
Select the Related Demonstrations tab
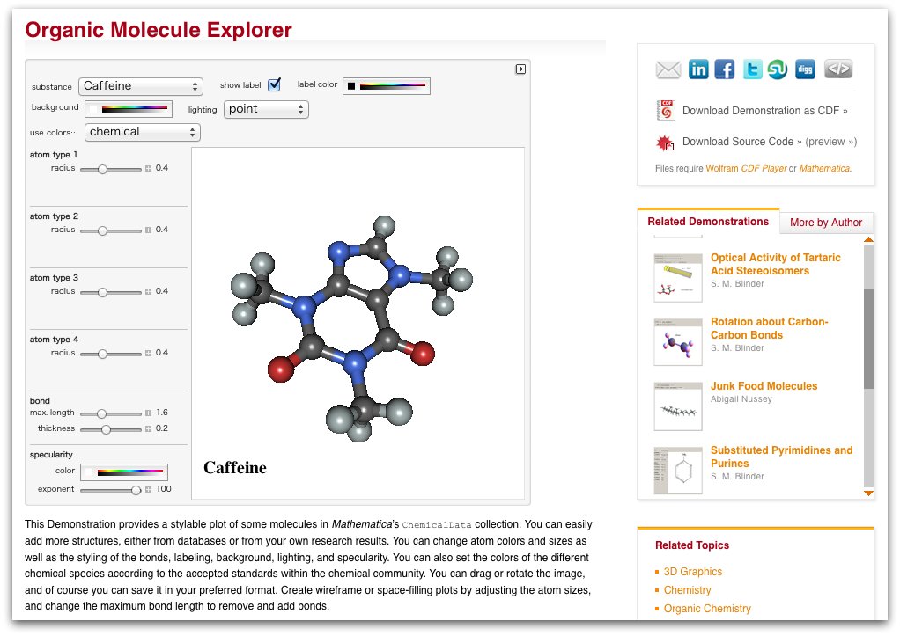tap(708, 222)
